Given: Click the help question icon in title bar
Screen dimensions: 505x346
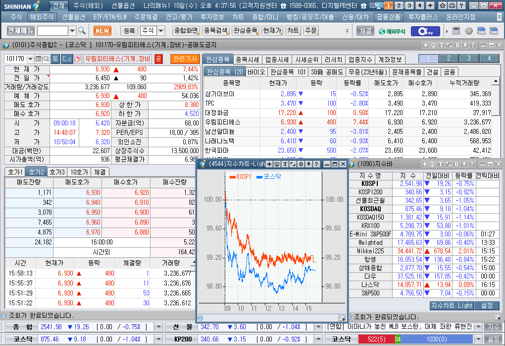Looking at the screenshot, I should 461,5.
